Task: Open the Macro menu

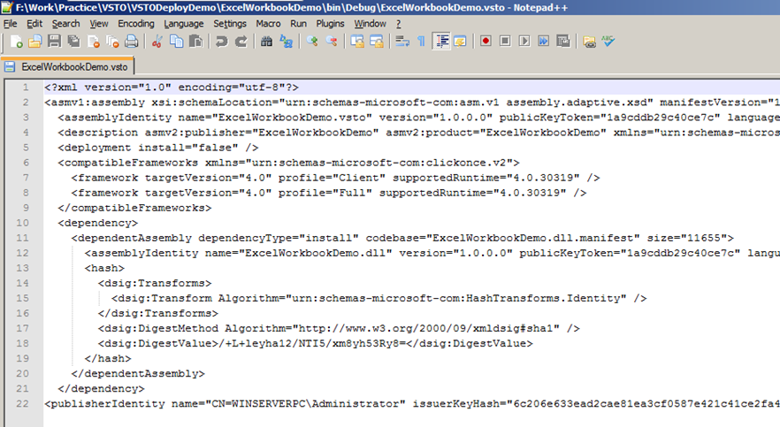Action: tap(268, 23)
